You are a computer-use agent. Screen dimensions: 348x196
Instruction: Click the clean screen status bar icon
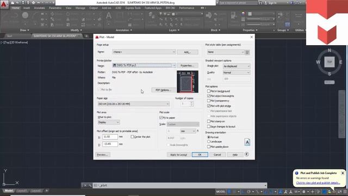[x=340, y=192]
